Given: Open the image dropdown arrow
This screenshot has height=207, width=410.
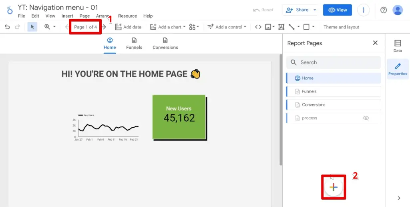Looking at the screenshot, I should pyautogui.click(x=273, y=27).
